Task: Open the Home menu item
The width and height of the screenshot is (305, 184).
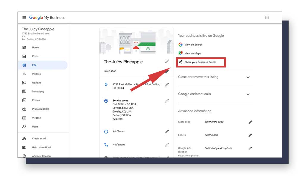Action: [35, 47]
